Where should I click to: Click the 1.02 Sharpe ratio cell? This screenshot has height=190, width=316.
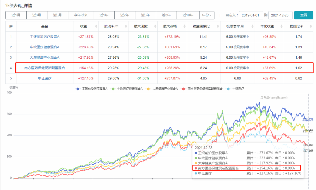(x=299, y=68)
